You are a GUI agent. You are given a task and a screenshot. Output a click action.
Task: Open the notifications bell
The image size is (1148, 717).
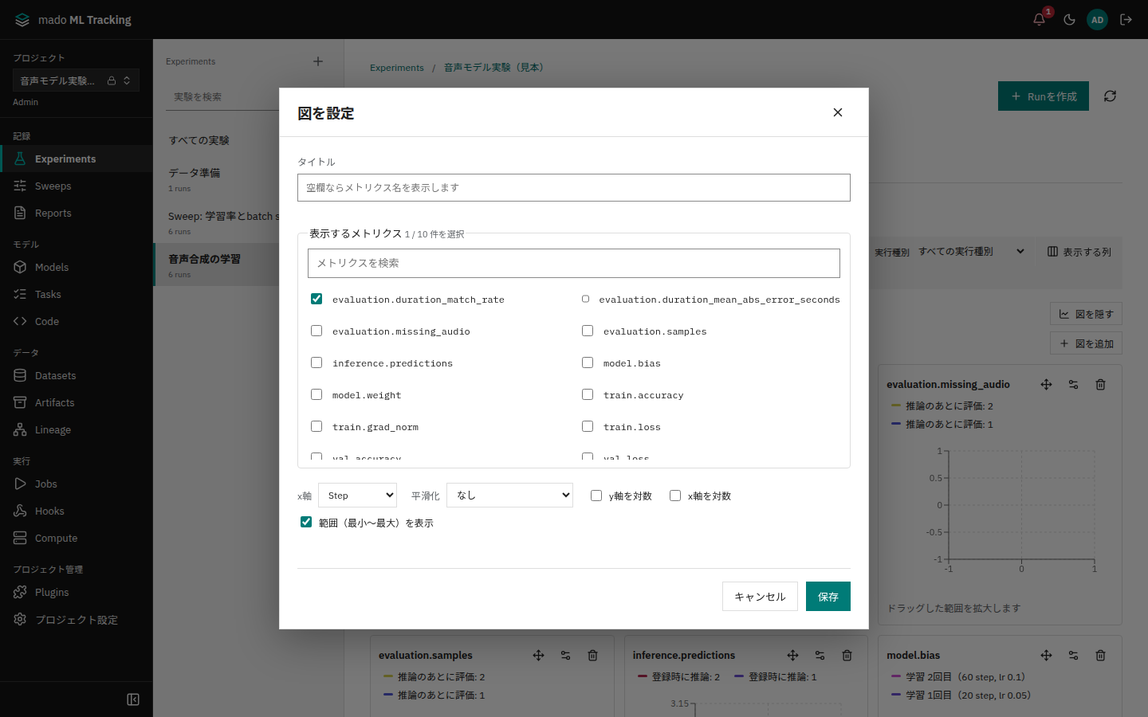[1039, 20]
